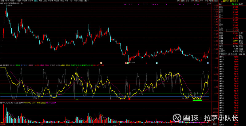Open the 多周期 multi-period view
The width and height of the screenshot is (246, 126).
click(x=81, y=1)
